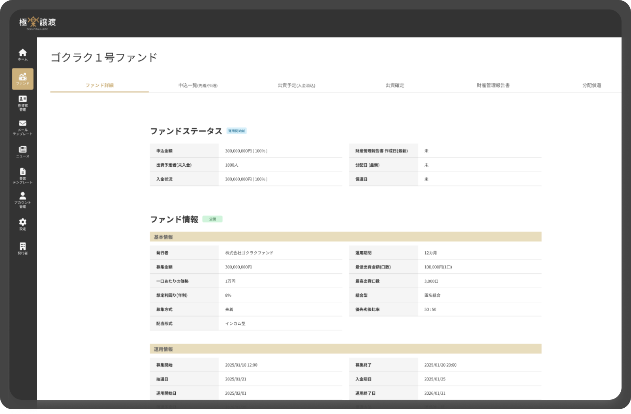
Task: Switch to the ファンド詳細 tab
Action: (100, 85)
